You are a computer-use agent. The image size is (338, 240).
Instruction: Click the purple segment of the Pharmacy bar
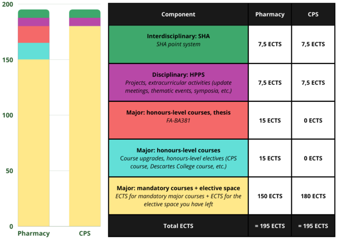click(33, 22)
